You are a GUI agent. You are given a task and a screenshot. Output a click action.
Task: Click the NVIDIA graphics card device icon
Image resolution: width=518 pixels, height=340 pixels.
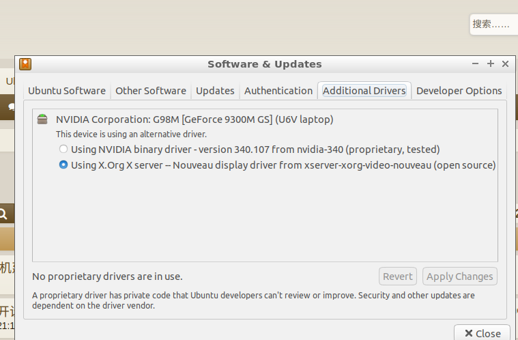click(42, 119)
